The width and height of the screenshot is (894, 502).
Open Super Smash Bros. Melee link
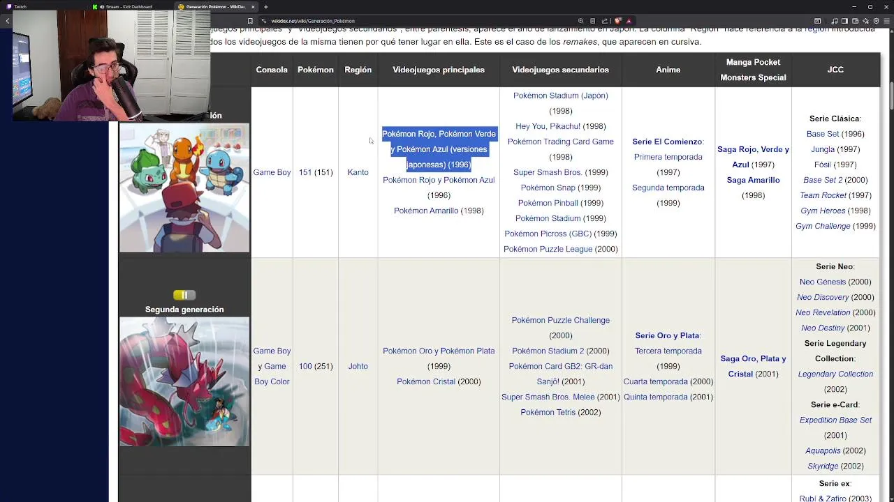point(548,397)
